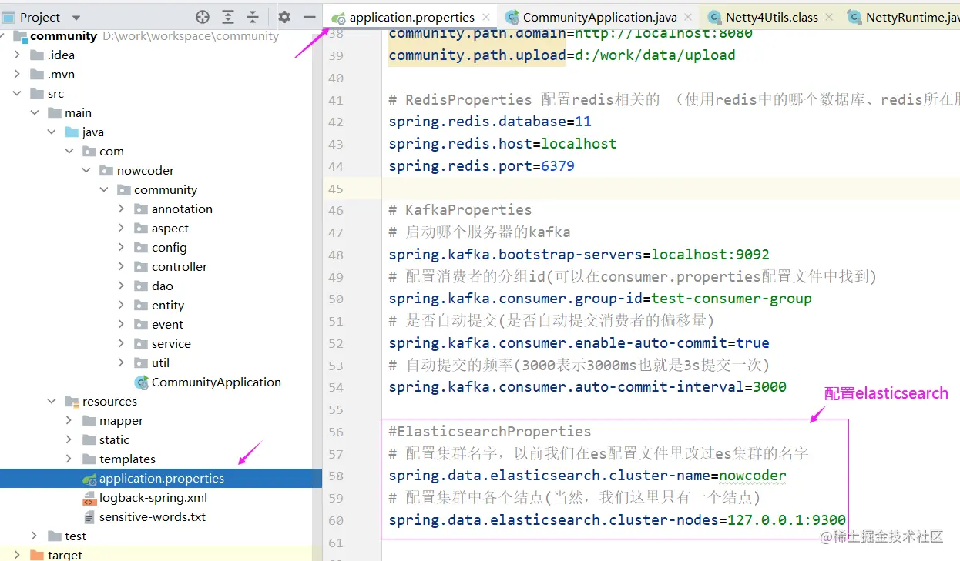The image size is (960, 561).
Task: Select sensitive-words.txt file
Action: pos(152,517)
